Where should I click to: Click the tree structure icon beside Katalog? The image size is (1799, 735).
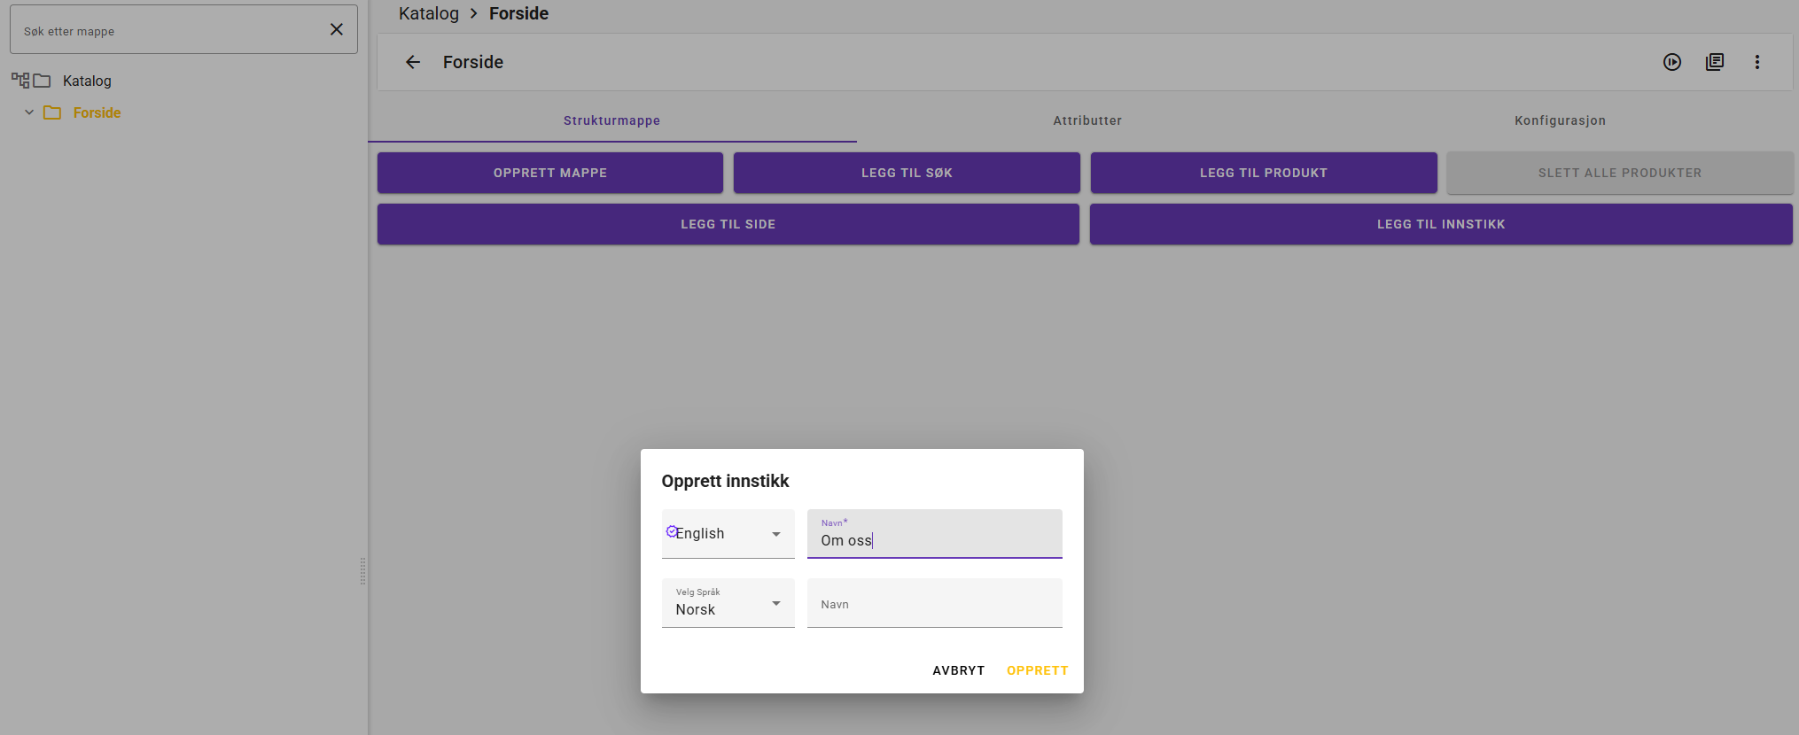coord(20,81)
